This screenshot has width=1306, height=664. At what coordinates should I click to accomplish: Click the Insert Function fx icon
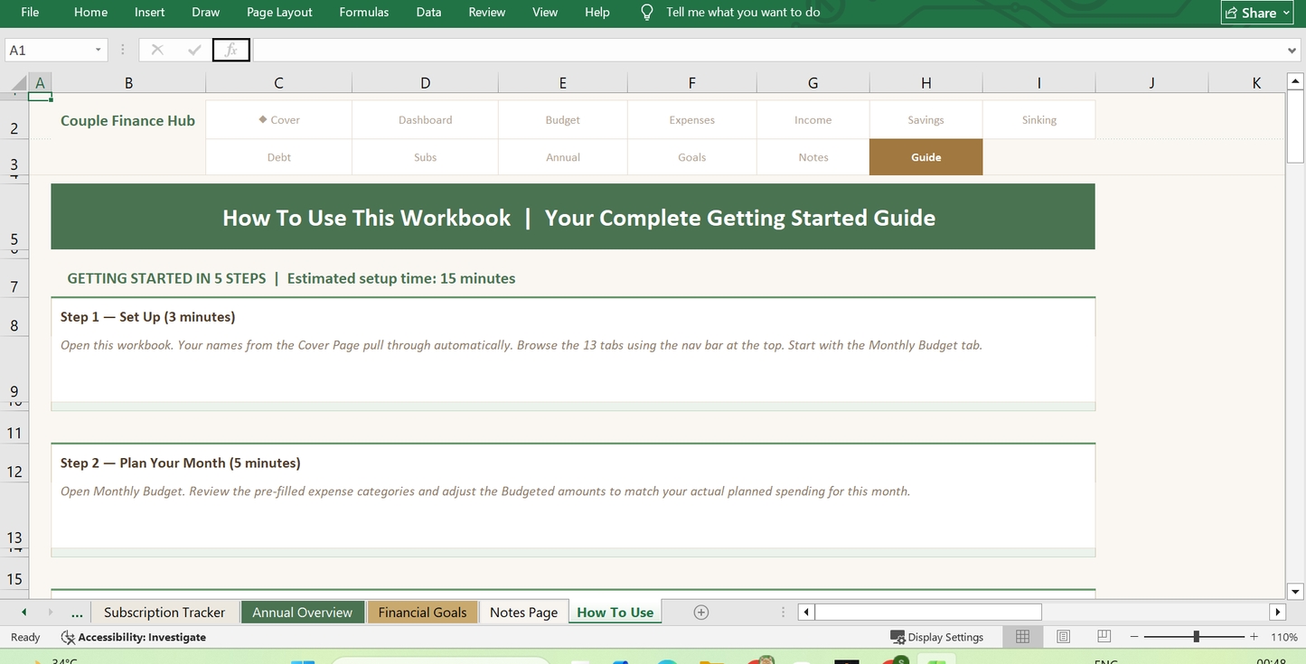(x=231, y=50)
